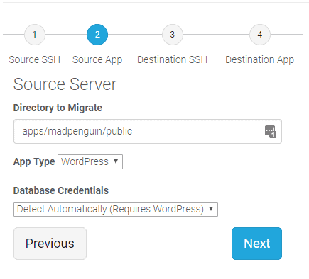Switch to Destination SSH step label
309x279 pixels.
(173, 59)
